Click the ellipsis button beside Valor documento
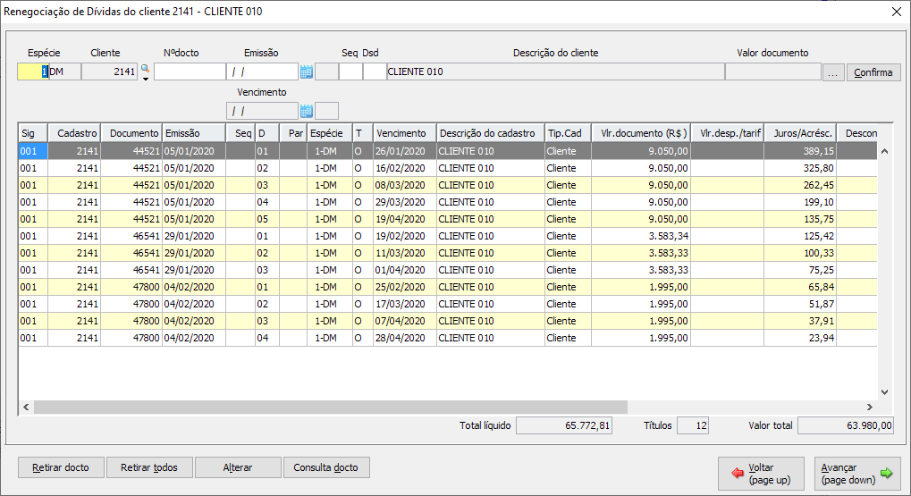Screen dimensions: 911x496 (832, 72)
